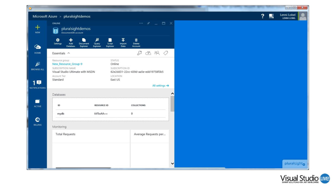Screen dimensions: 335x188
Task: Open Document Explorer
Action: [x=84, y=43]
